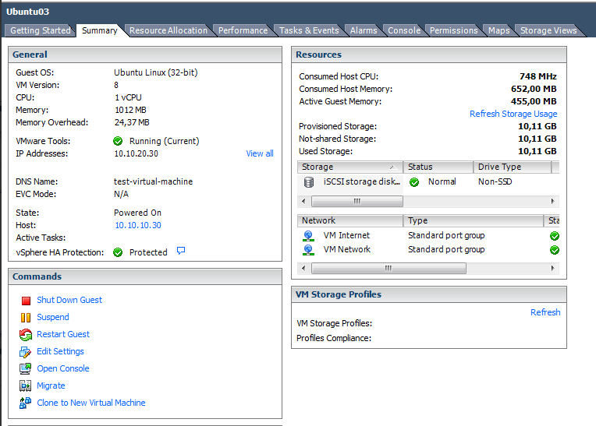Open the Storage Views tab
Viewport: 596px width, 426px height.
click(x=548, y=30)
